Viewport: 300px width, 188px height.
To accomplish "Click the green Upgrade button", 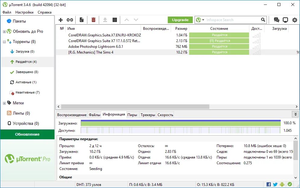I will [x=180, y=20].
